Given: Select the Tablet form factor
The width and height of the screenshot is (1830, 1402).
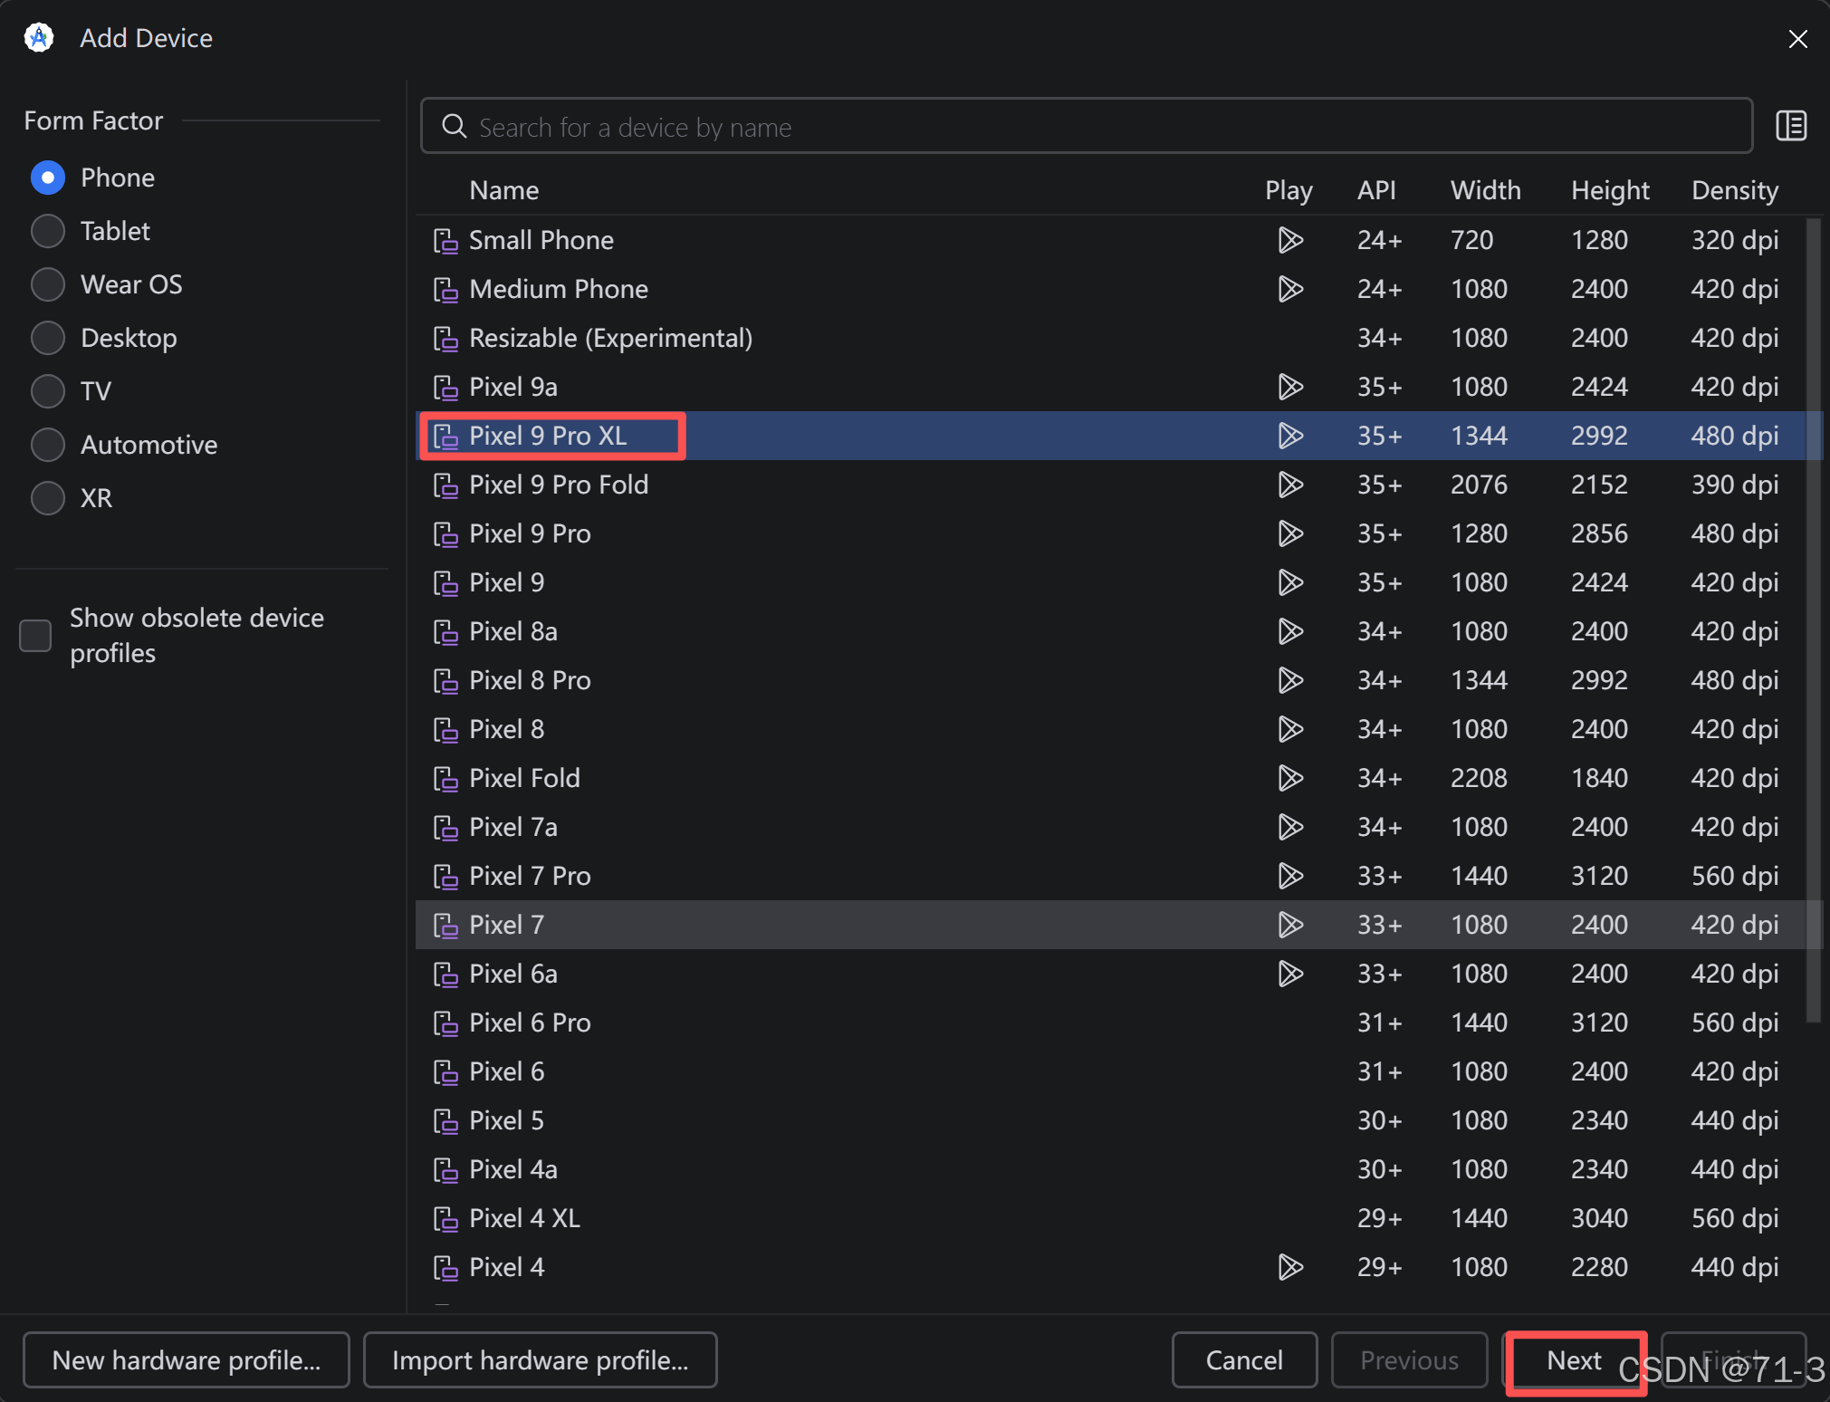Looking at the screenshot, I should [48, 232].
